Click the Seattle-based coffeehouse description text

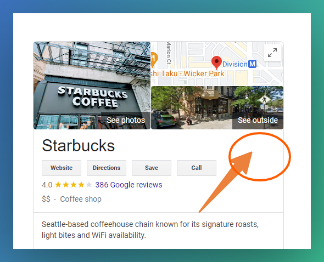pos(150,230)
